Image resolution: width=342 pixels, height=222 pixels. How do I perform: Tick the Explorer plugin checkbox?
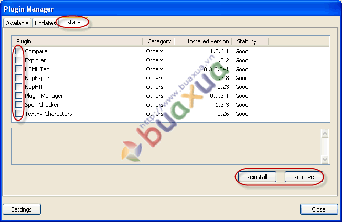(x=18, y=60)
